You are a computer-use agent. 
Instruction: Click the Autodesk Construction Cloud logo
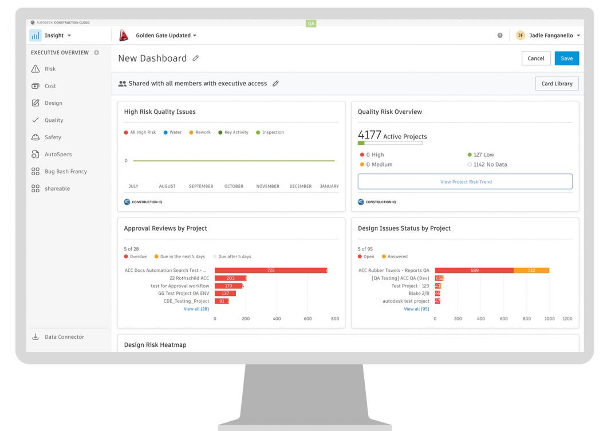pyautogui.click(x=60, y=22)
